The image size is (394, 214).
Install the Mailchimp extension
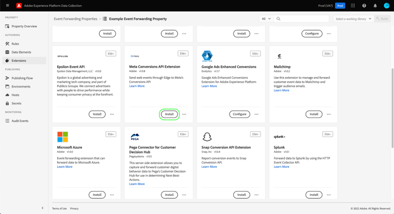314,114
